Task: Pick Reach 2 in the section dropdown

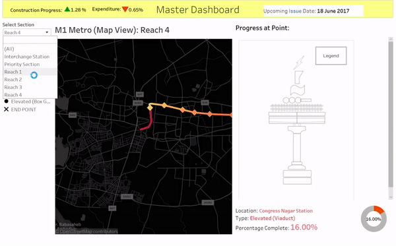Action: 30,80
